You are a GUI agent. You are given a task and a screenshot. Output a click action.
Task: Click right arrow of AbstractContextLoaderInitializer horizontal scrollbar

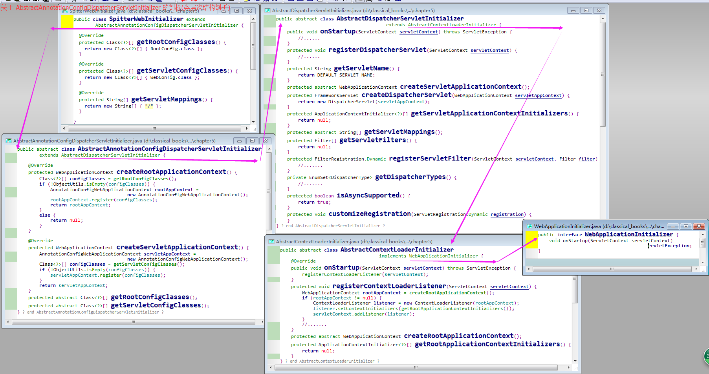click(568, 367)
